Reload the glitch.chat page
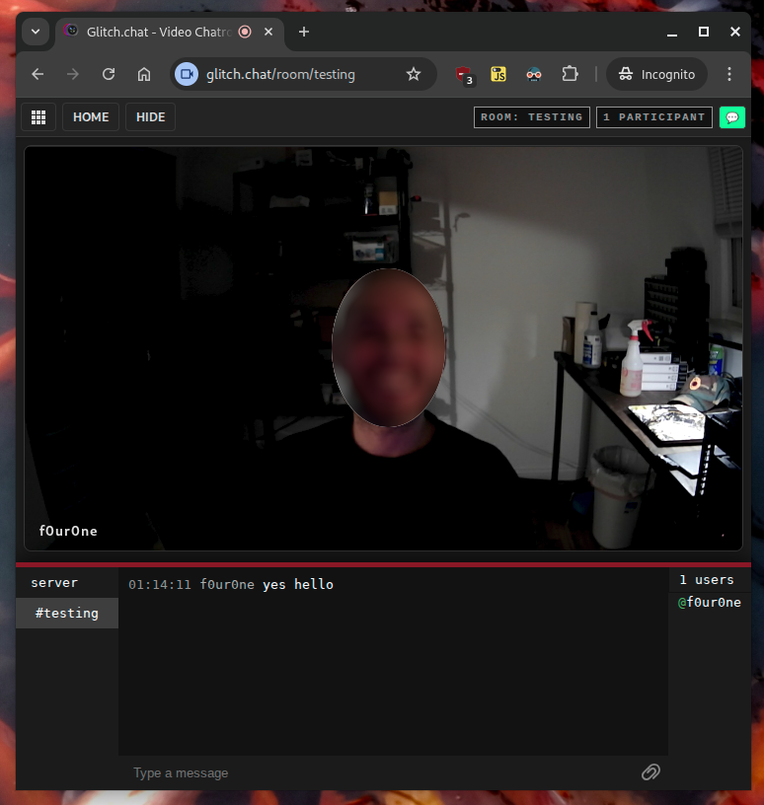 (109, 74)
